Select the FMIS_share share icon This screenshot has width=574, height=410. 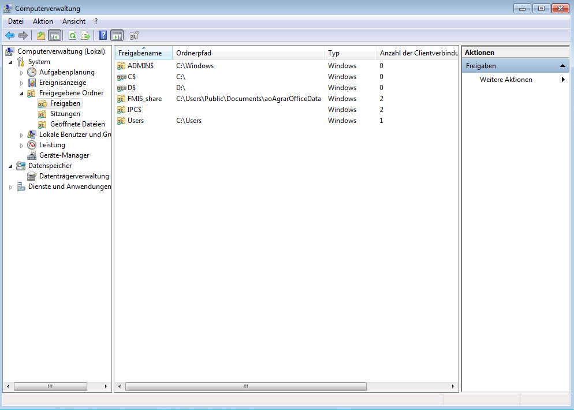[121, 99]
